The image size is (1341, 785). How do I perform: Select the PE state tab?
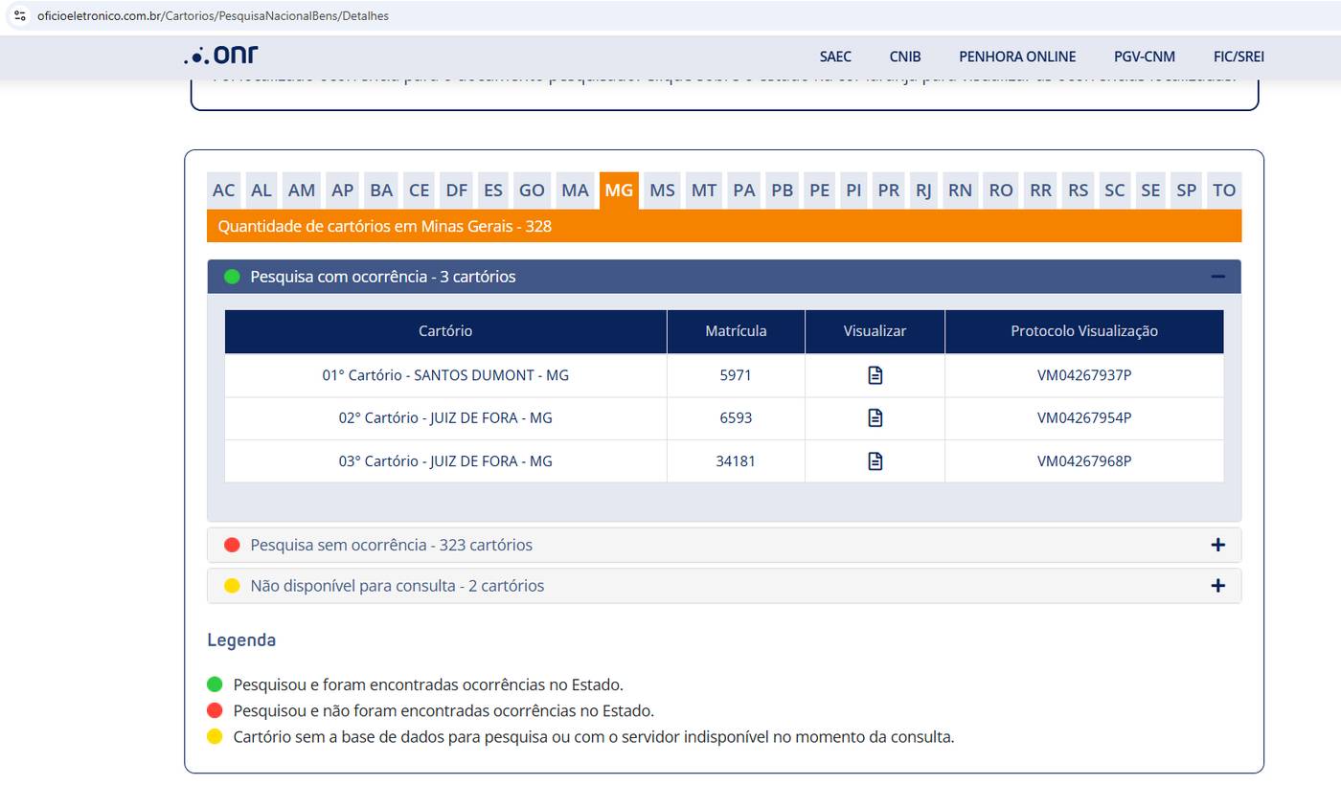click(820, 191)
